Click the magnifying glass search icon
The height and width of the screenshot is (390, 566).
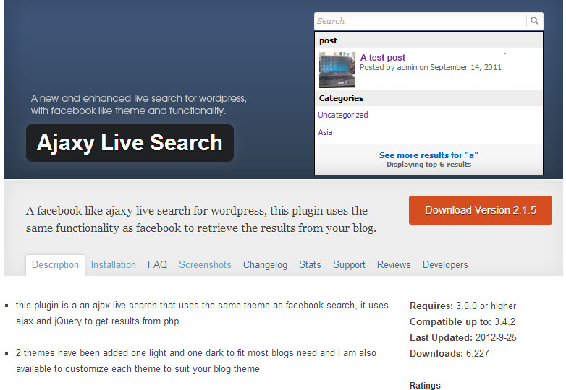535,21
